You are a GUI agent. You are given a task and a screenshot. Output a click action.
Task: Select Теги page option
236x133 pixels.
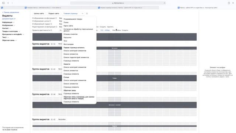coord(65,41)
